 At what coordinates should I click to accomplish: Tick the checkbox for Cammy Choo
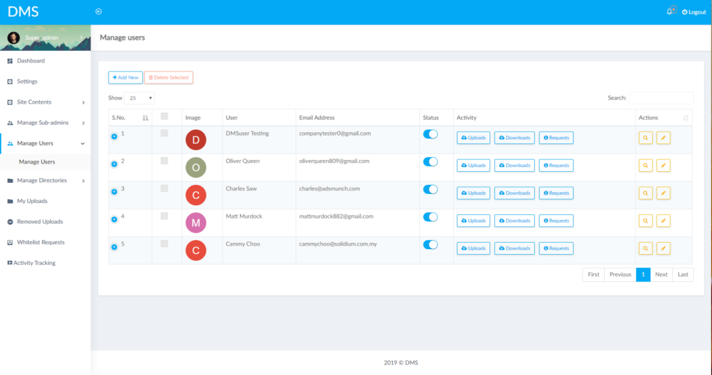point(164,244)
